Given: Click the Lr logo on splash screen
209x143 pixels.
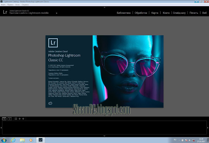Looking at the screenshot, I should [53, 43].
